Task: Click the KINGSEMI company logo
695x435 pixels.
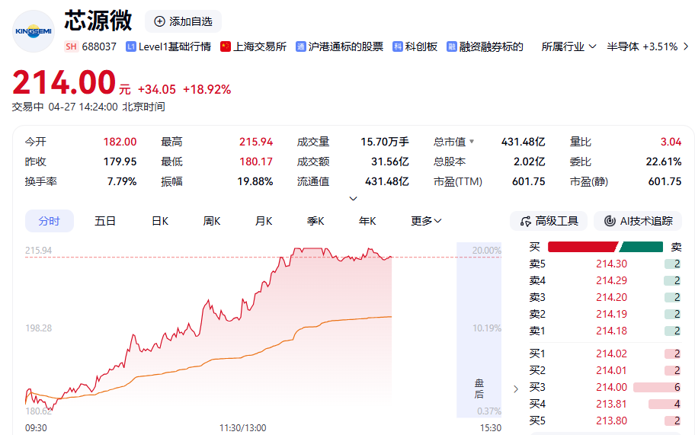Action: (x=34, y=31)
